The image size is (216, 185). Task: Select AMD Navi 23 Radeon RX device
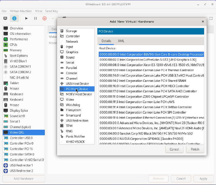pyautogui.click(x=151, y=123)
